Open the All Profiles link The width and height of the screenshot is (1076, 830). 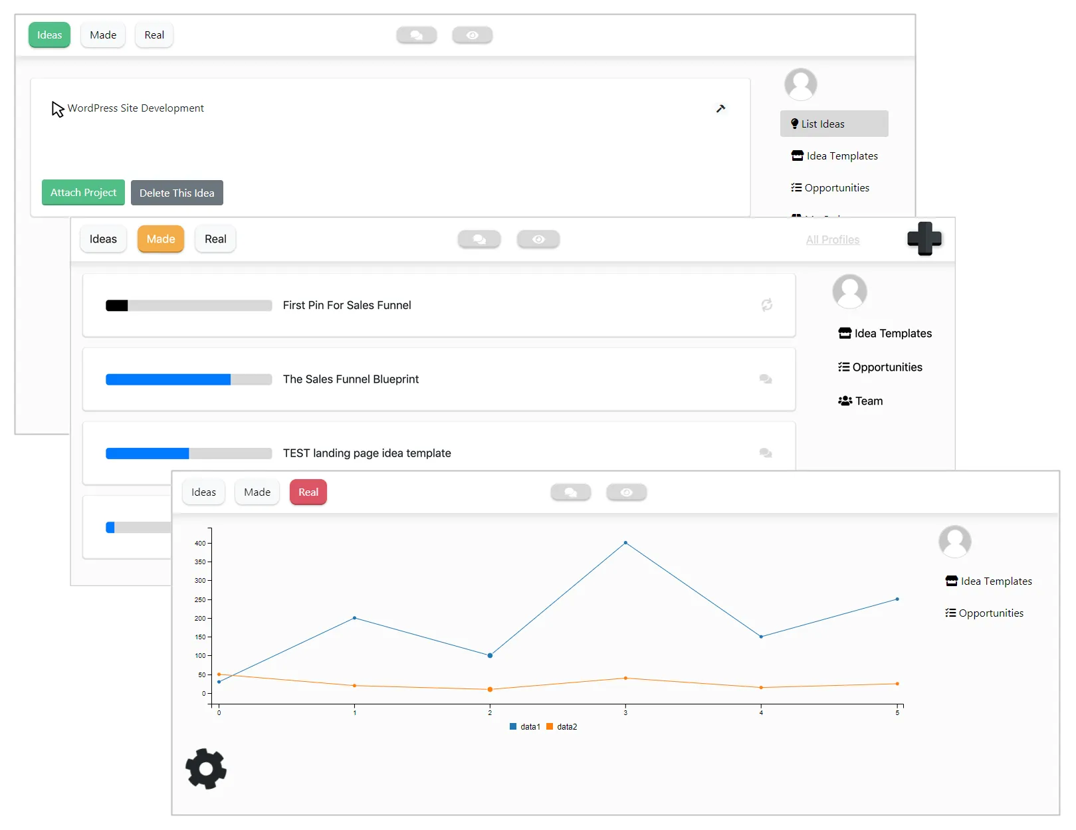click(x=832, y=239)
